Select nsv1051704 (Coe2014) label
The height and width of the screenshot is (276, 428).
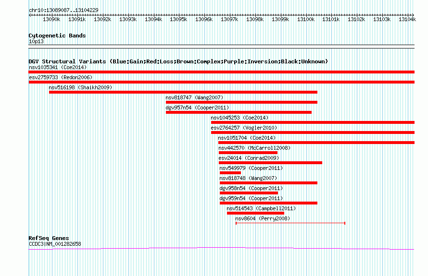pyautogui.click(x=247, y=138)
